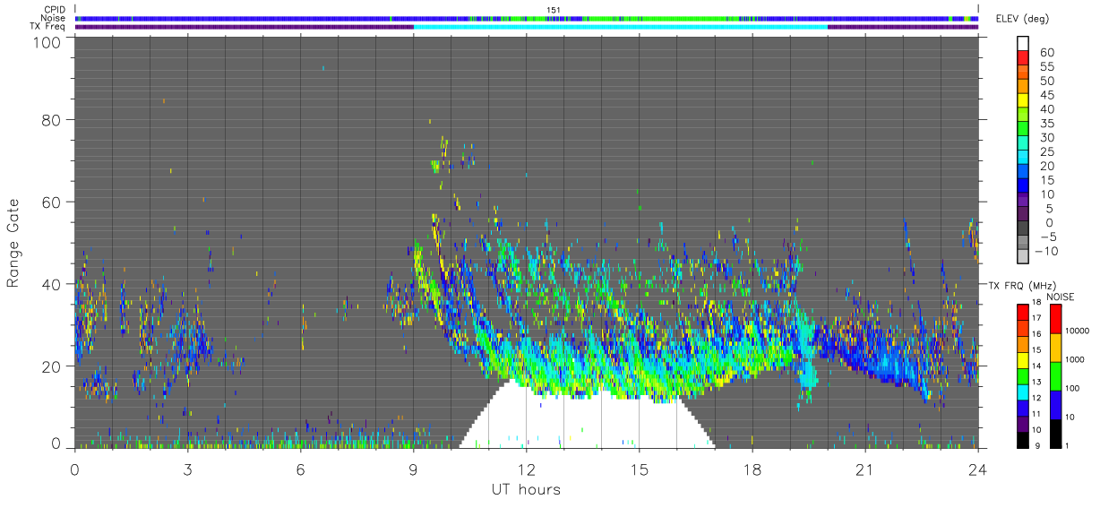This screenshot has width=1100, height=508.
Task: Click the 80 tick on Range Gate axis
Action: pyautogui.click(x=51, y=120)
